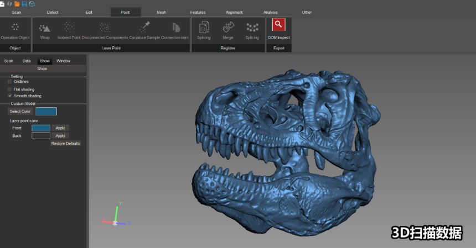
Task: Switch to the Other ribbon tab
Action: coord(307,12)
